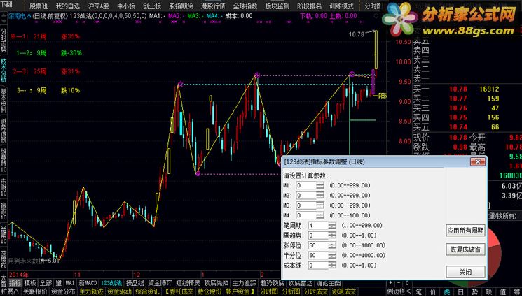This screenshot has height=297, width=522.
Task: Adjust M2 spinner arrows
Action: pyautogui.click(x=320, y=196)
